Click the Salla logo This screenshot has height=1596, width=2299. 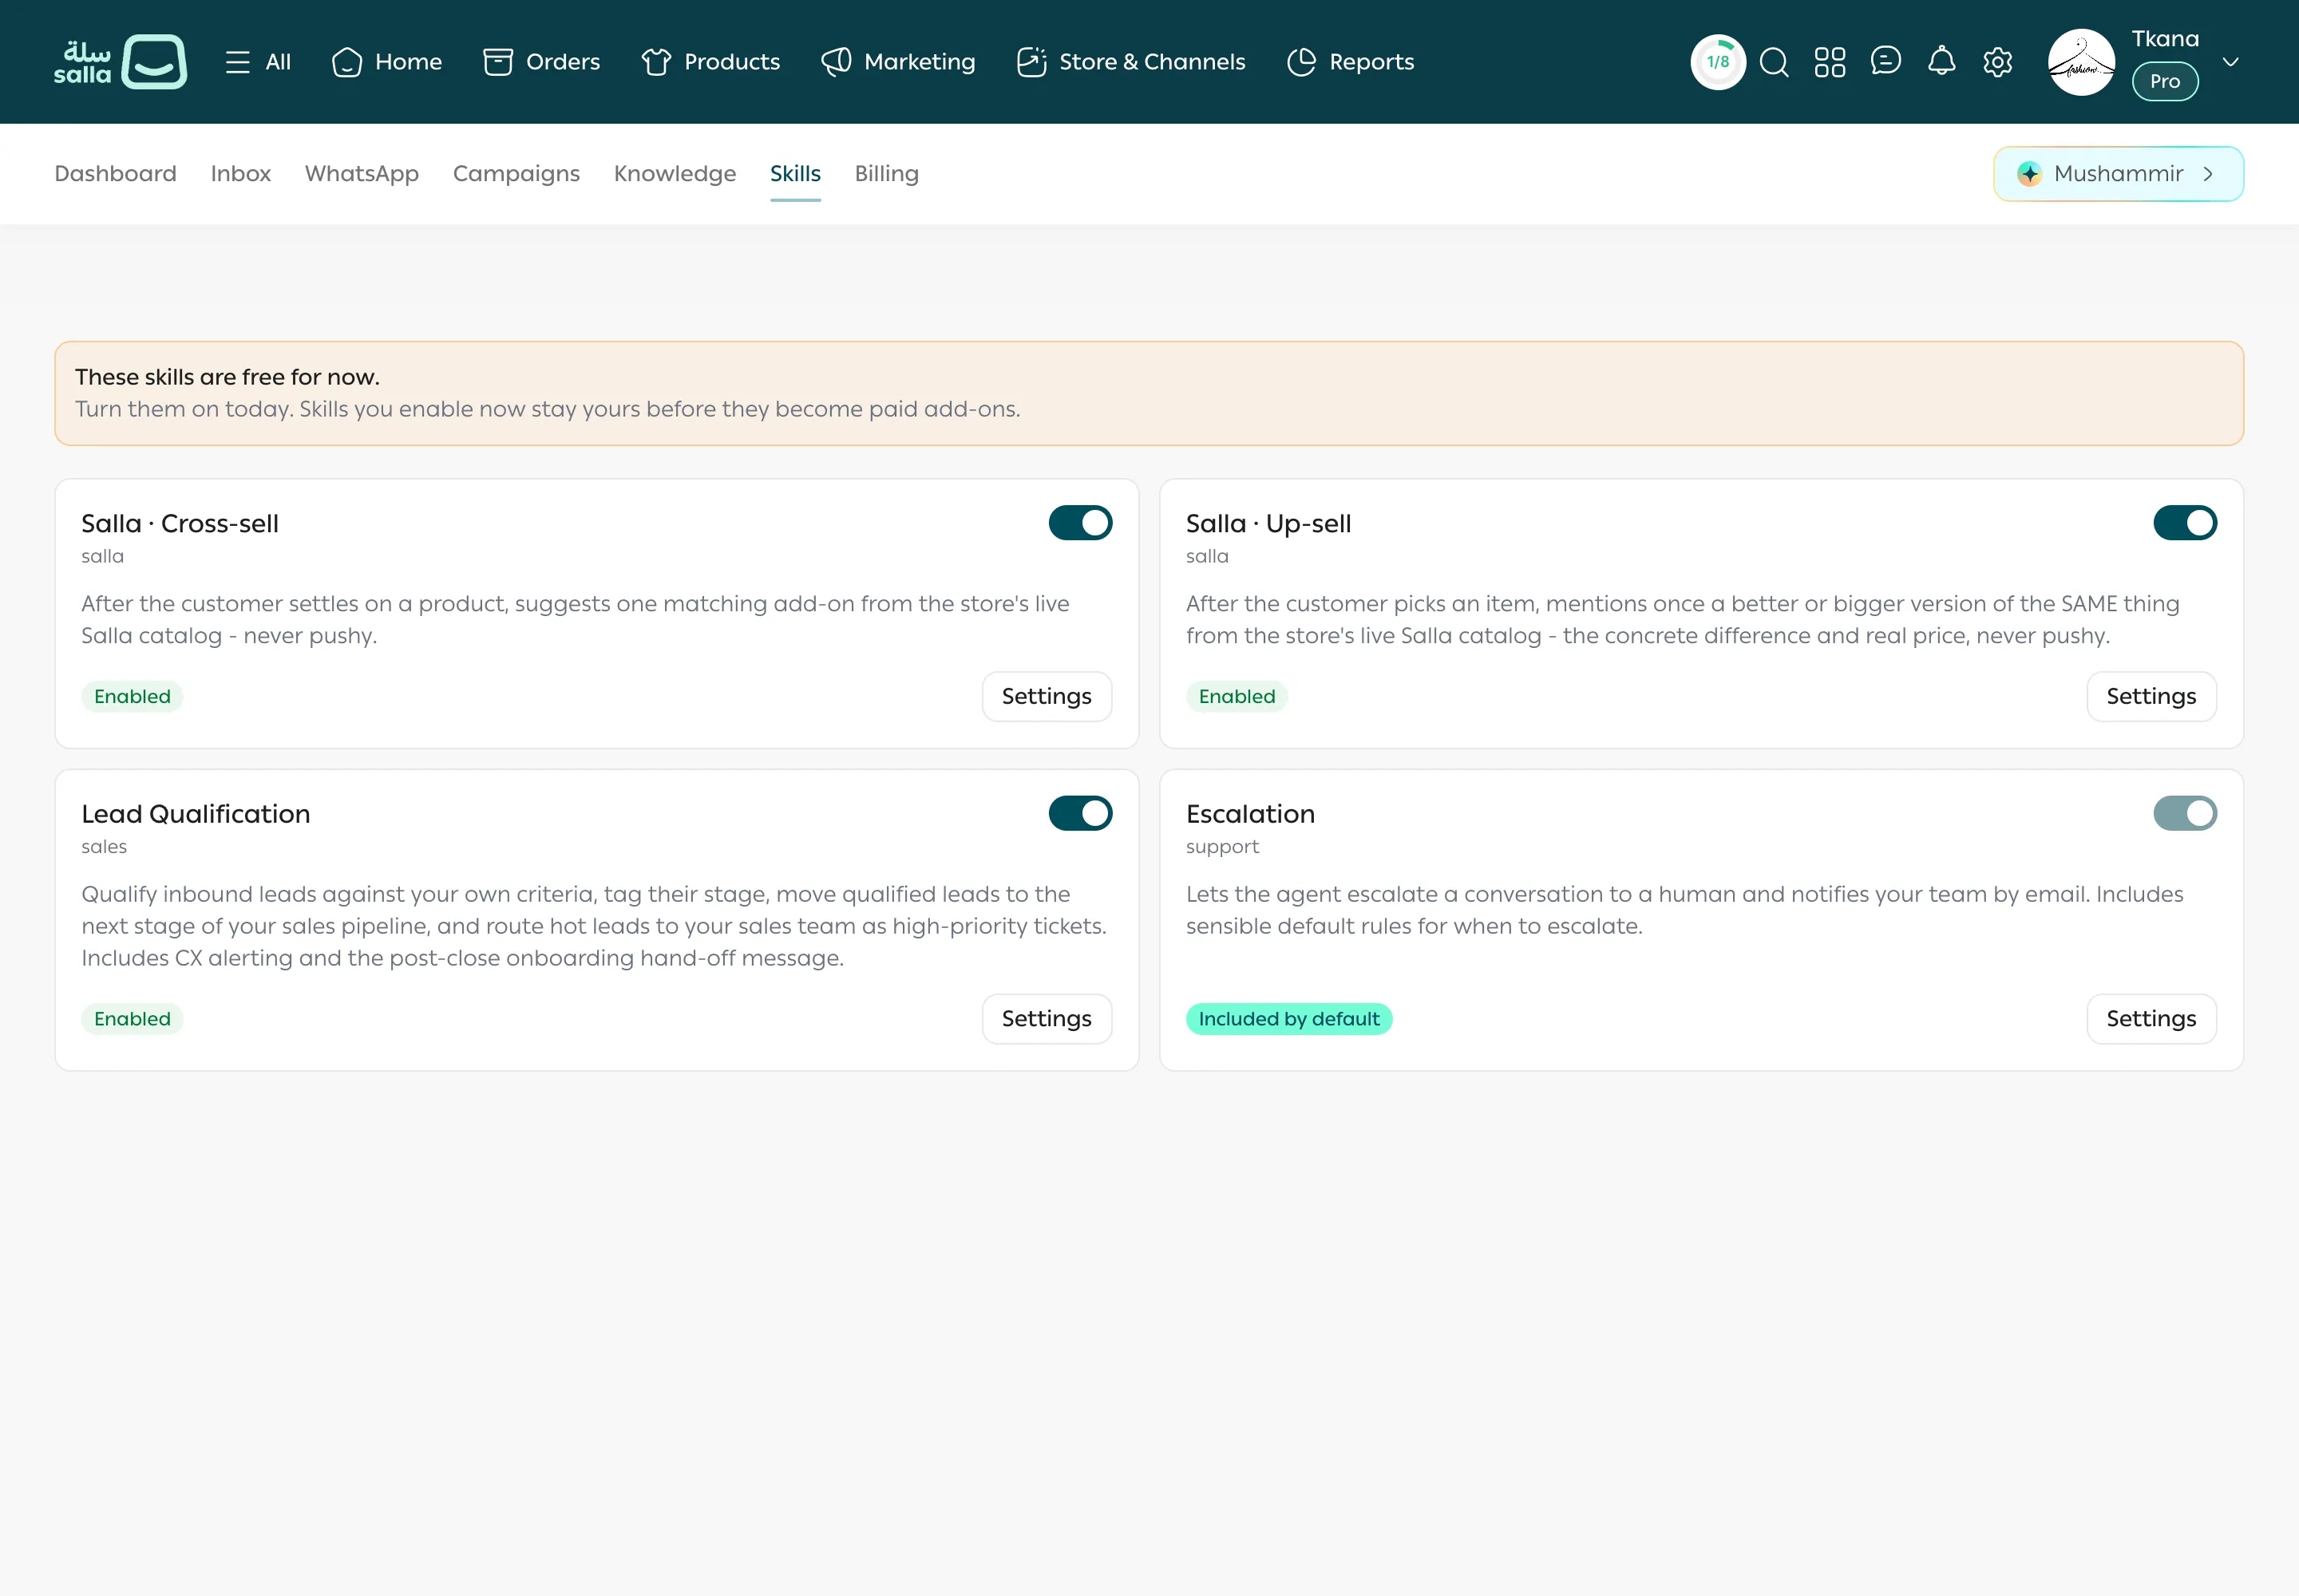[x=120, y=62]
